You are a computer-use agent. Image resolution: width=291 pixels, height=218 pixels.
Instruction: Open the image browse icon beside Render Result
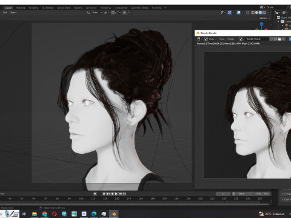coord(242,39)
